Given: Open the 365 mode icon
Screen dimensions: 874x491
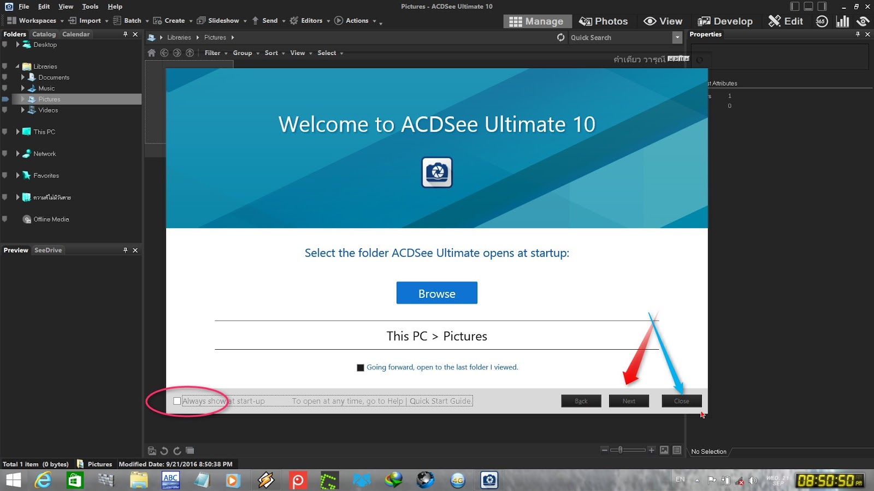Looking at the screenshot, I should pyautogui.click(x=822, y=21).
